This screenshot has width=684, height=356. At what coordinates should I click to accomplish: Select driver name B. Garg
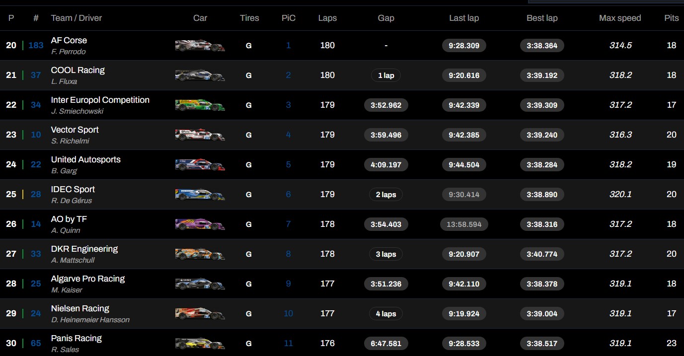tap(63, 170)
